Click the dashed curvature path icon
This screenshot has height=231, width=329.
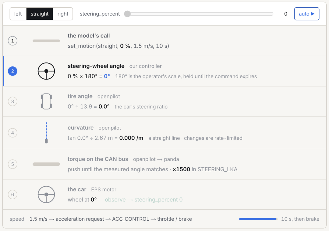46,133
